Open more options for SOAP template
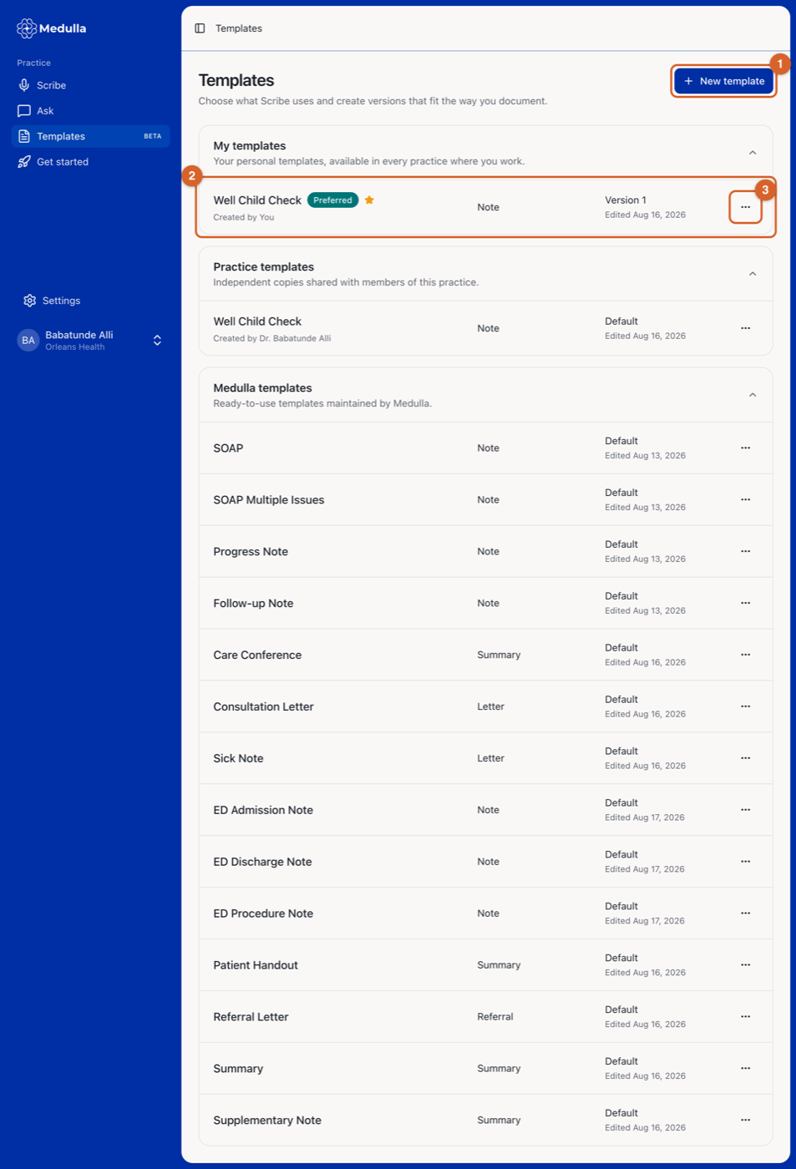The width and height of the screenshot is (796, 1169). coord(745,448)
